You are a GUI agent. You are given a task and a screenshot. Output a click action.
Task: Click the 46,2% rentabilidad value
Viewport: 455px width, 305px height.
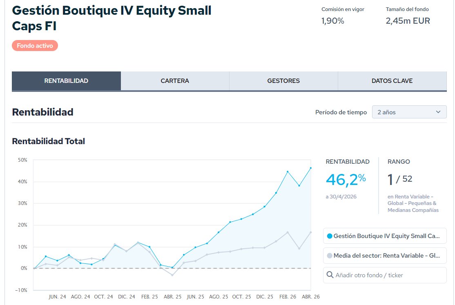point(346,180)
